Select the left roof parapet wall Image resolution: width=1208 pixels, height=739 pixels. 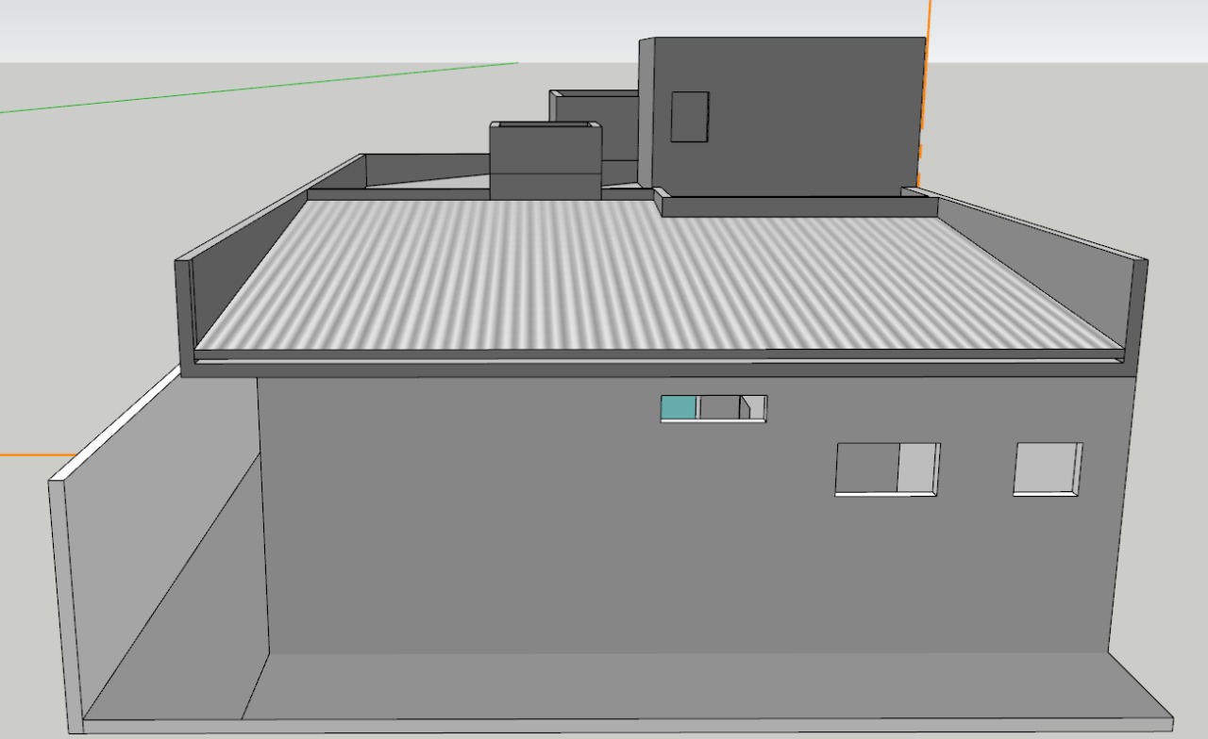click(264, 226)
